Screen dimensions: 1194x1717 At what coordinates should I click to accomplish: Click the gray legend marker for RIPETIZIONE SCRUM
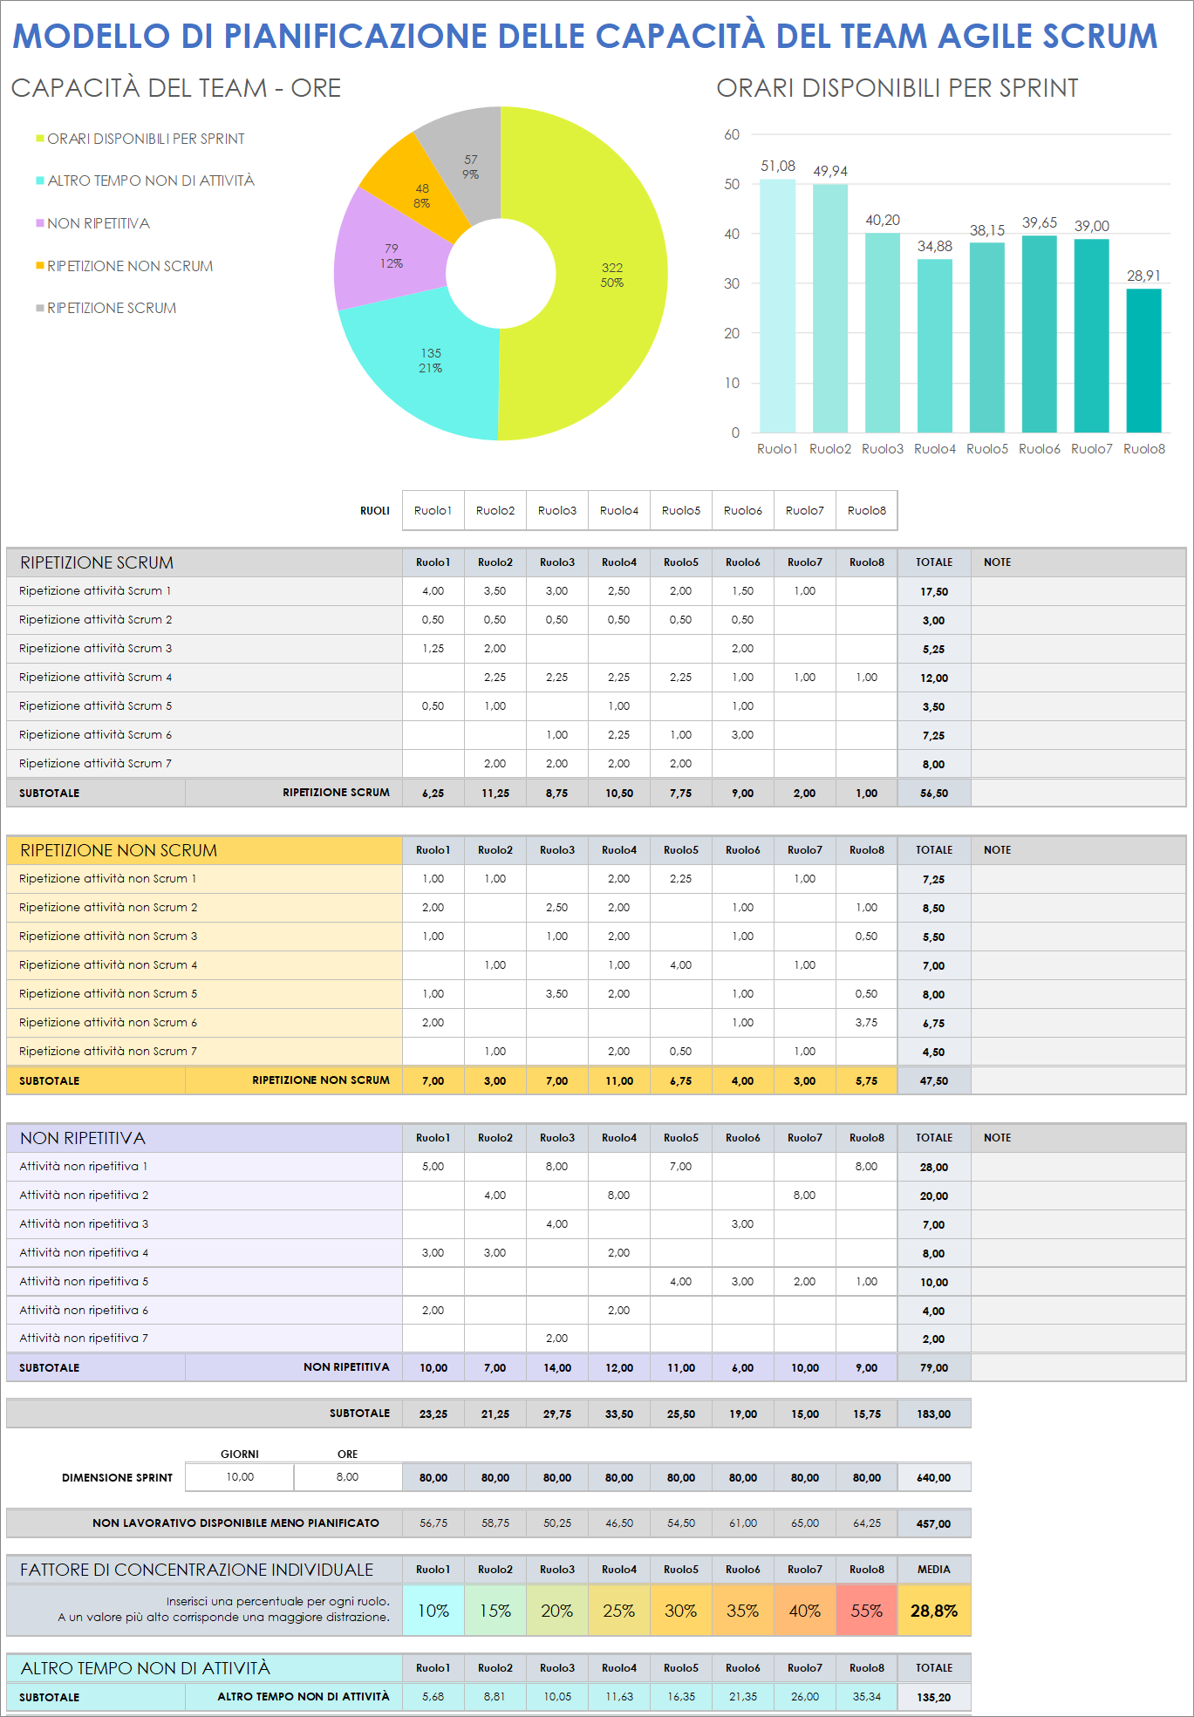click(40, 308)
